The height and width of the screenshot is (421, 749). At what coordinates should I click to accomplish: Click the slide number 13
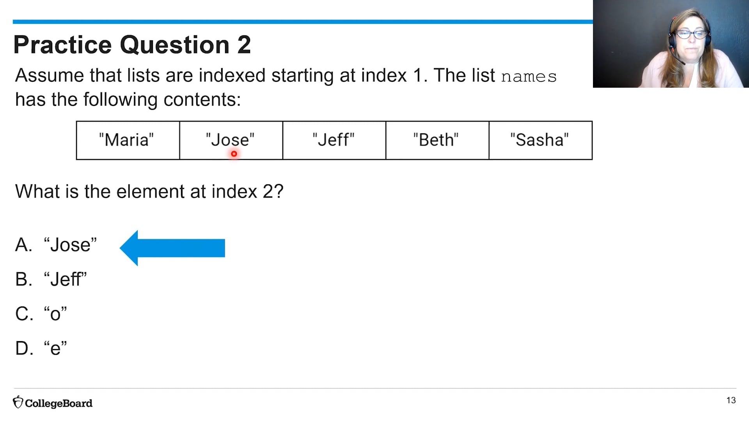[731, 400]
